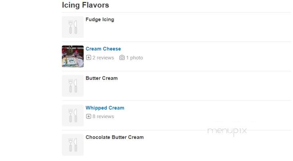
Task: Click Fudge Icing placeholder utensils icon
Action: tap(73, 27)
